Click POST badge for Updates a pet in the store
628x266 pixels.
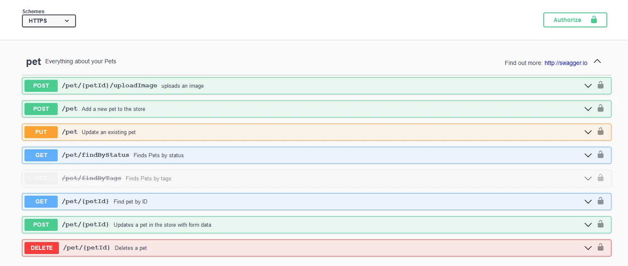41,225
